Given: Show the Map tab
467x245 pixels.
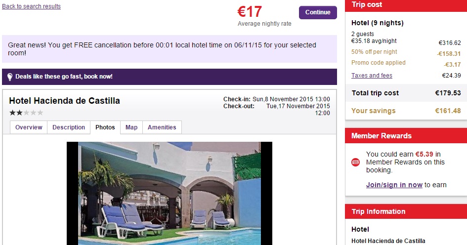Looking at the screenshot, I should pyautogui.click(x=131, y=127).
